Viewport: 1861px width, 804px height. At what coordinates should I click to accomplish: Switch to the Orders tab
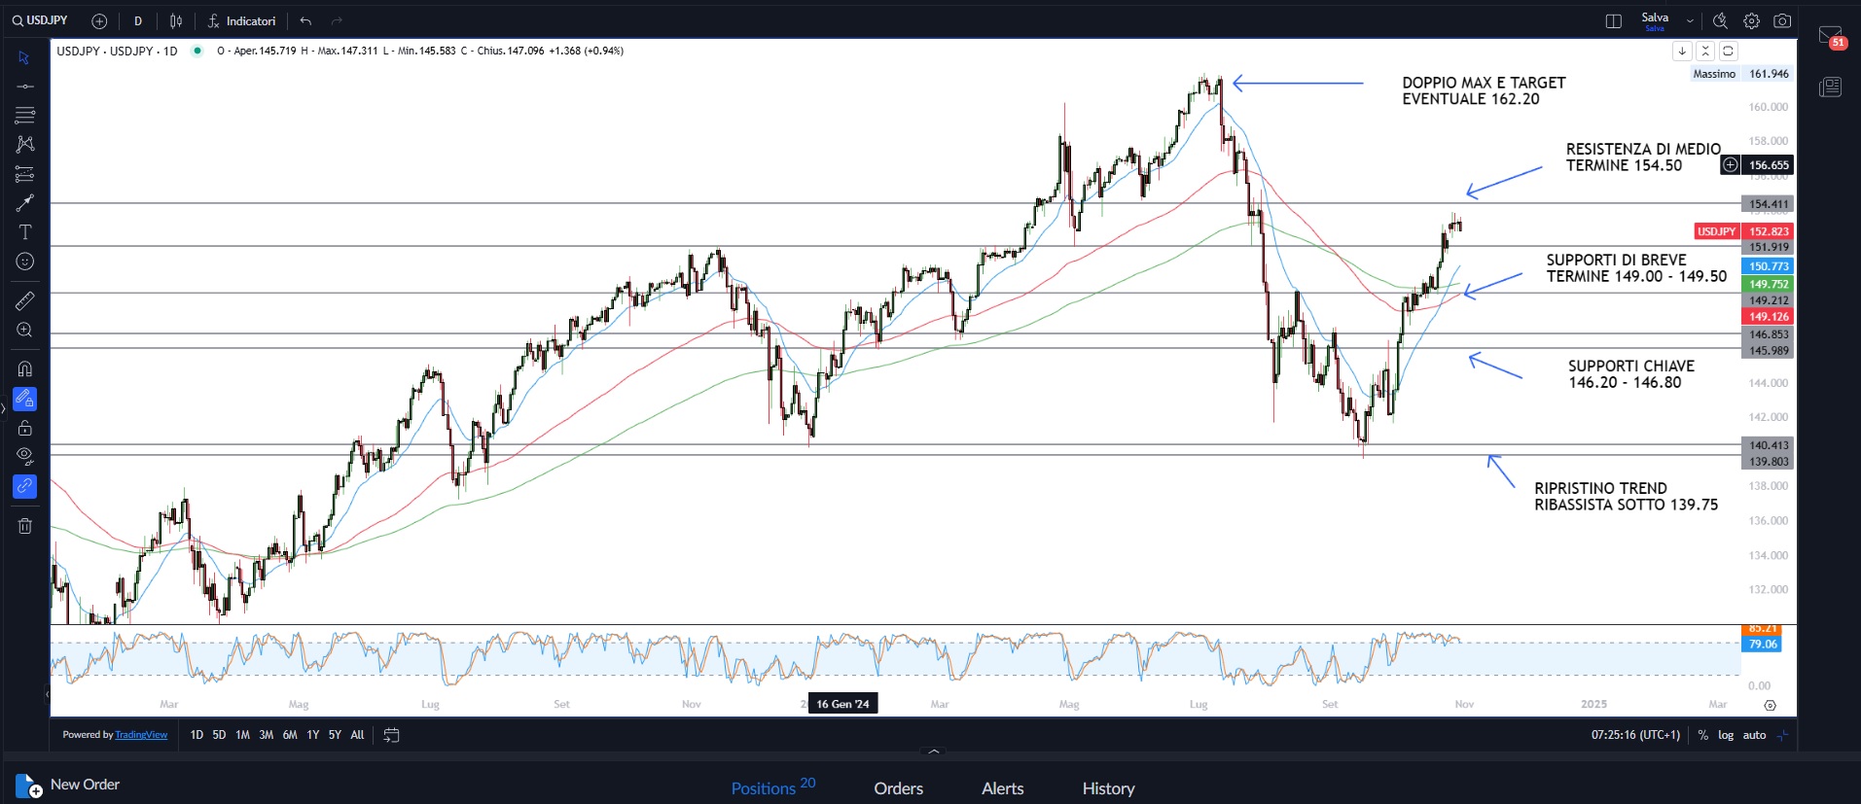[898, 788]
